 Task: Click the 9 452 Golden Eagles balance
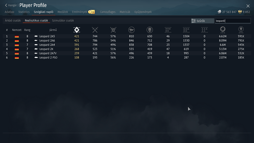246,12
